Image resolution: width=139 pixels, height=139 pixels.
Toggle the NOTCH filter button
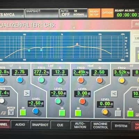click(11, 112)
